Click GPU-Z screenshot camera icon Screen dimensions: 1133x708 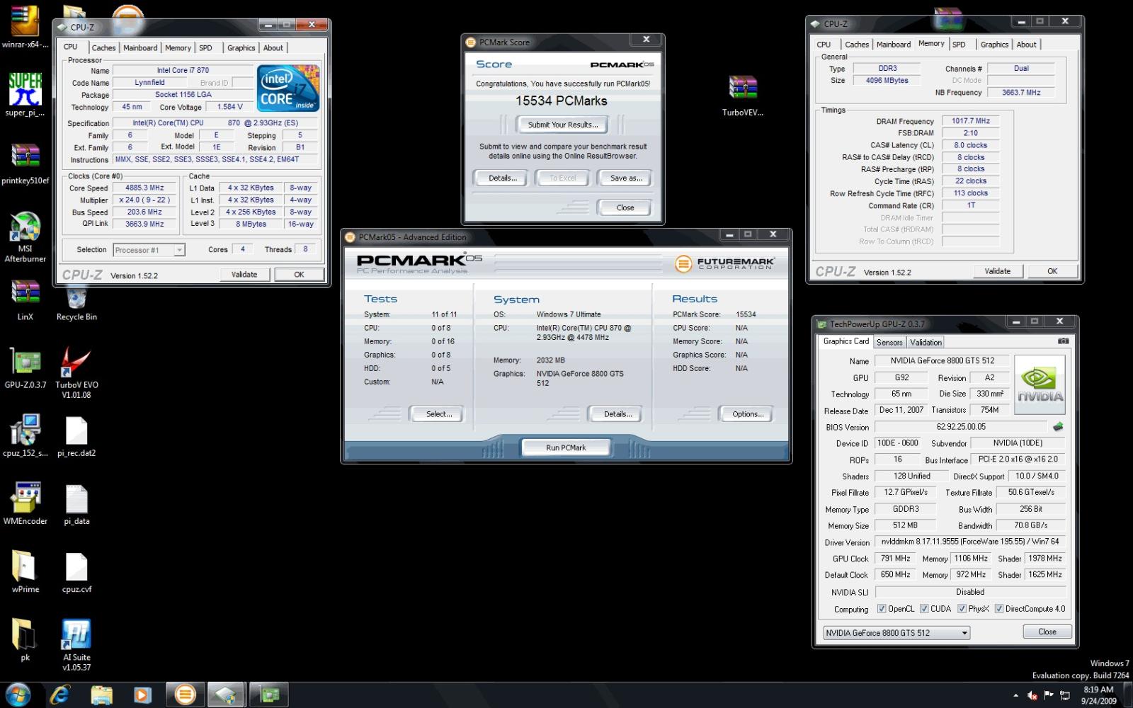pos(1063,341)
